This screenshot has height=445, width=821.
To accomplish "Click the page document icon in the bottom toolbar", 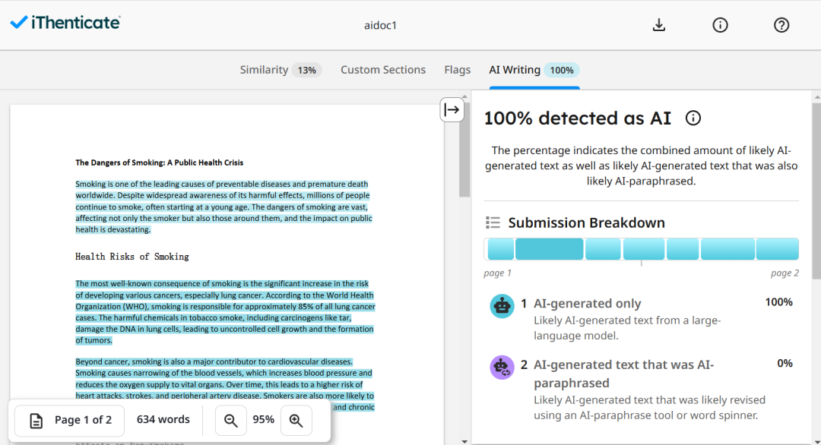I will pyautogui.click(x=36, y=421).
